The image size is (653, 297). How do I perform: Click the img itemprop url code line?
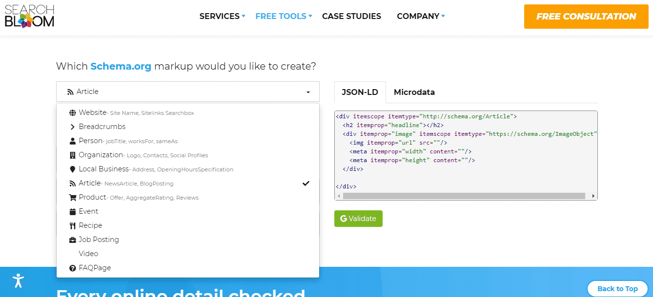coord(398,143)
